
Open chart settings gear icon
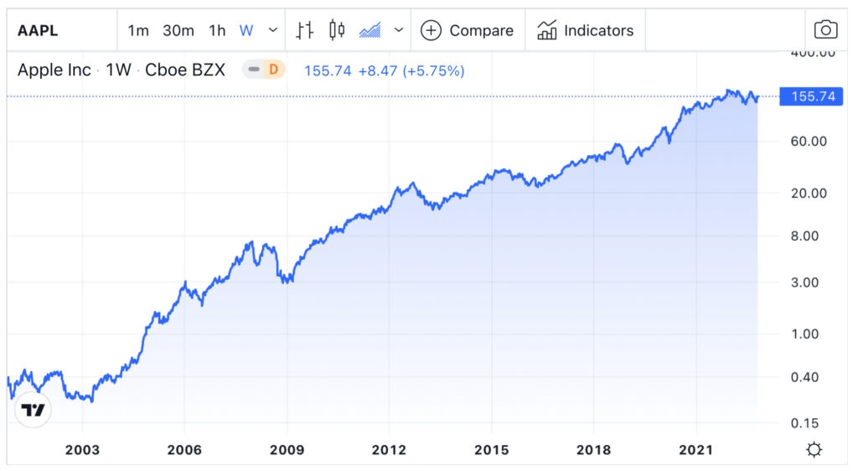pyautogui.click(x=813, y=450)
